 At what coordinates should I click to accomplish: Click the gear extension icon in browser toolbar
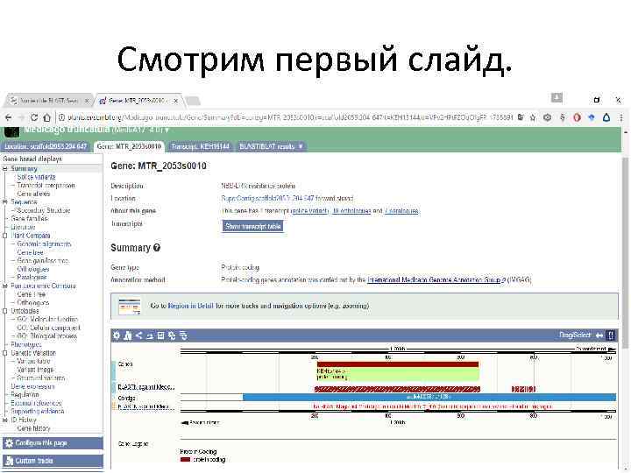(x=547, y=117)
